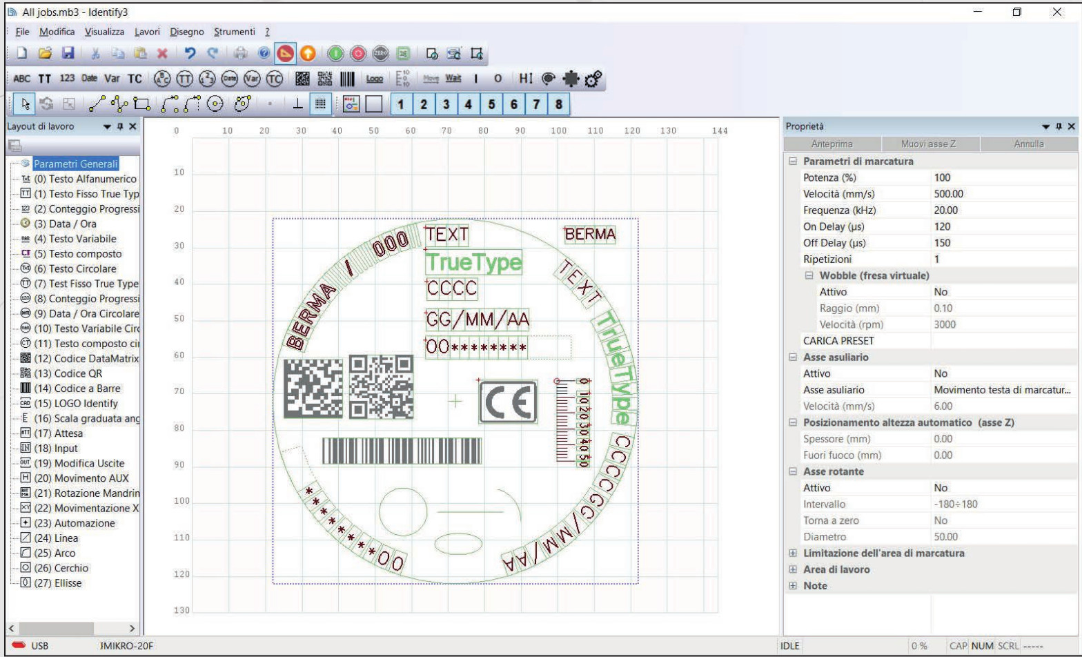Collapse the Parametri di marcatura section
The image size is (1082, 657).
[x=793, y=161]
